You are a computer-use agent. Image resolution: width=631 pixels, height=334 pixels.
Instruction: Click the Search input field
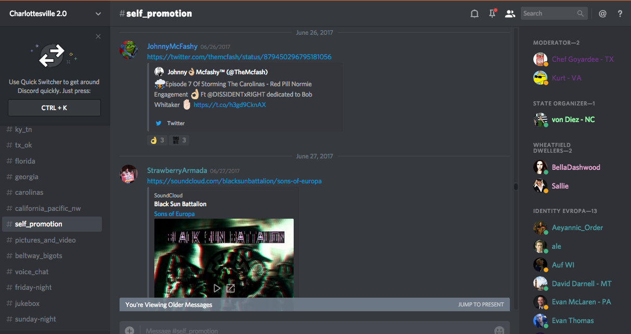tap(548, 14)
